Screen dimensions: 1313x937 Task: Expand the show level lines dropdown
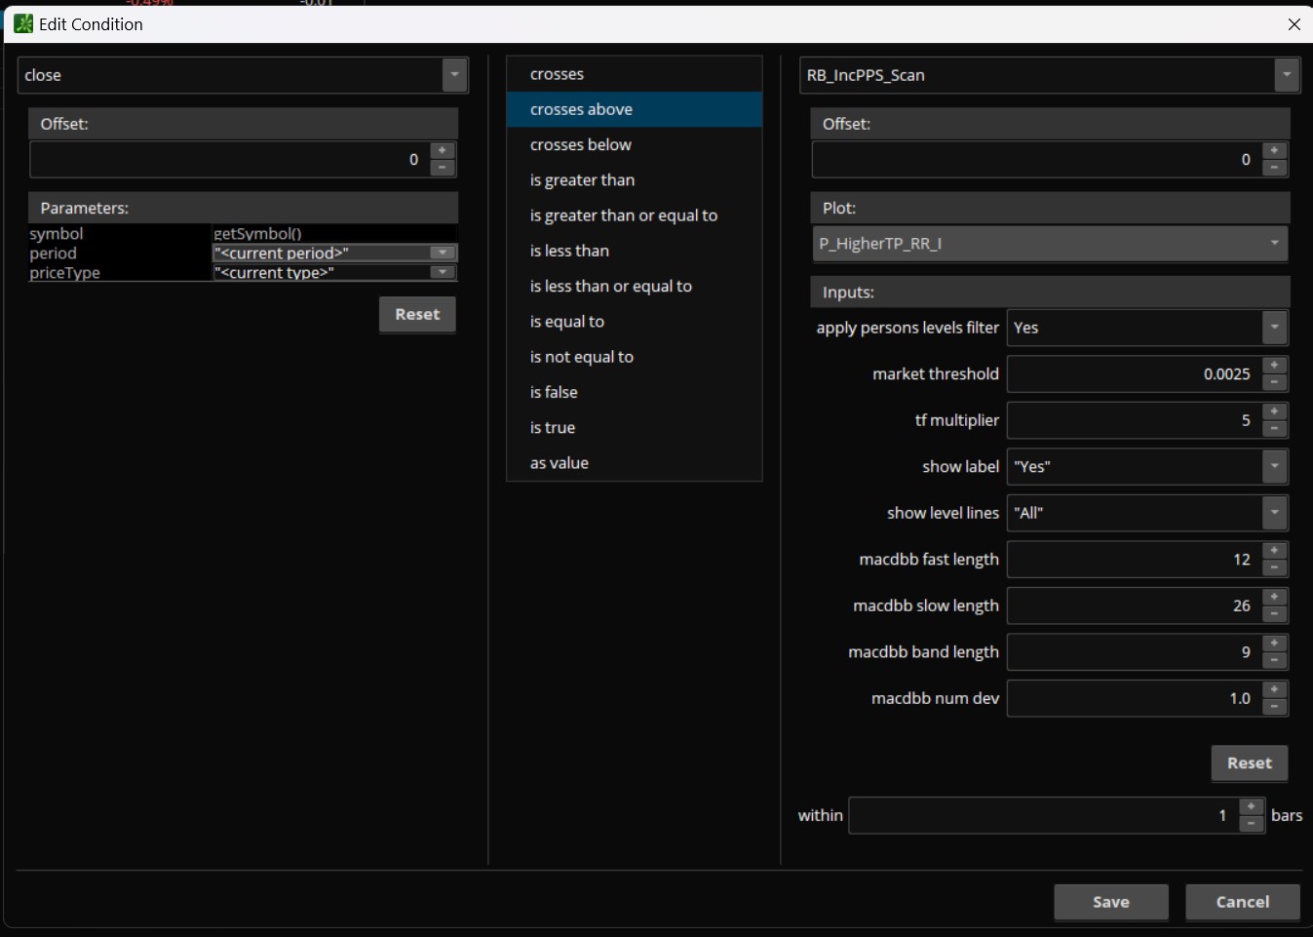point(1274,513)
